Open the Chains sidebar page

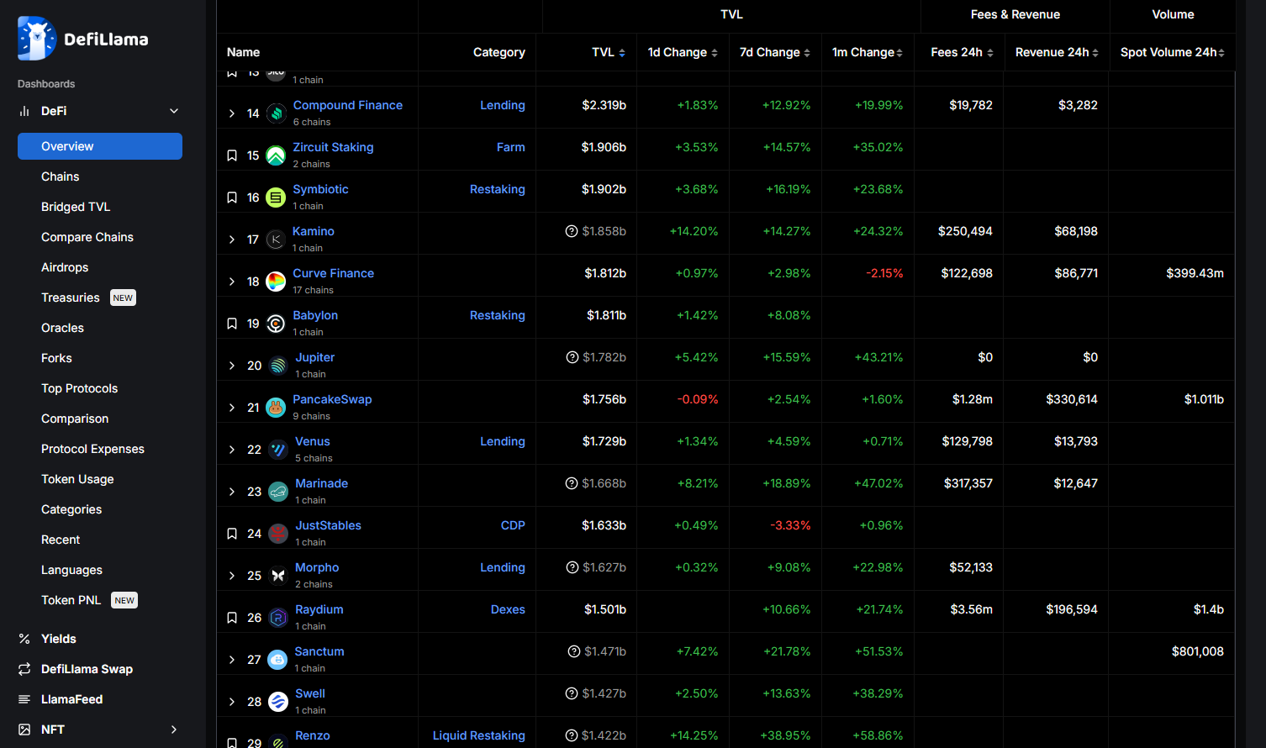(61, 176)
